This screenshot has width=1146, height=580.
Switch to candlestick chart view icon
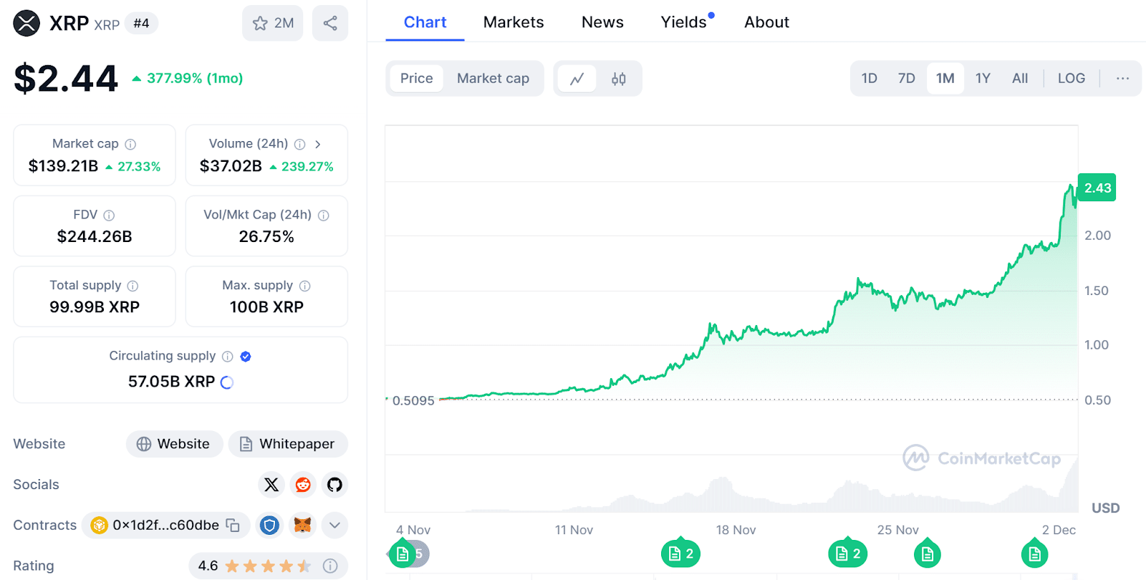[619, 79]
